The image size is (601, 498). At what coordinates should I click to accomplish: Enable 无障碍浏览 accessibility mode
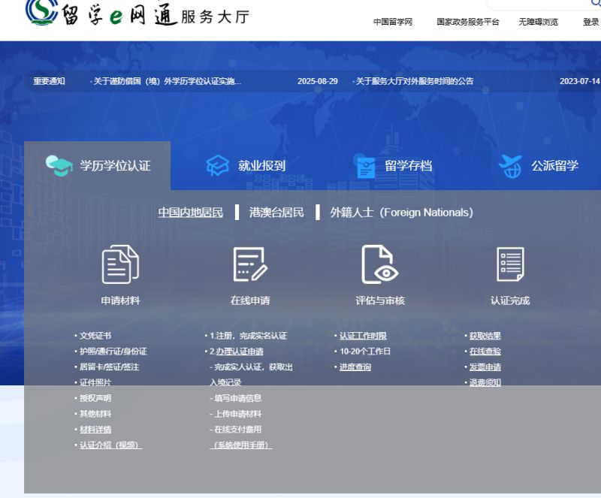tap(538, 22)
